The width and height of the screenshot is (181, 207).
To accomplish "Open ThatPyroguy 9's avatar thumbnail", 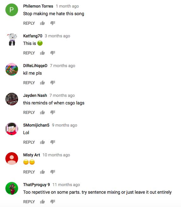I will 12,188.
